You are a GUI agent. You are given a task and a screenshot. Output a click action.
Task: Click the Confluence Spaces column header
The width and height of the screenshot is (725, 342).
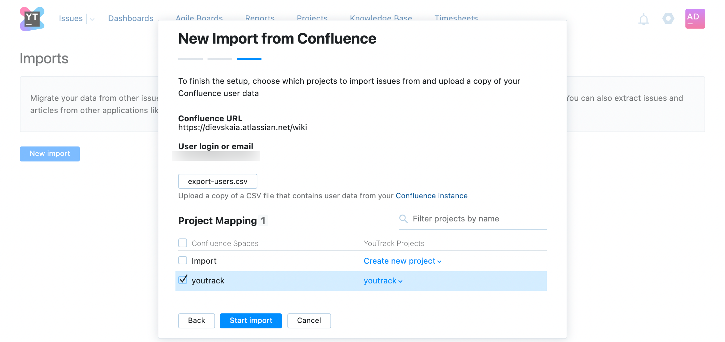pyautogui.click(x=225, y=244)
